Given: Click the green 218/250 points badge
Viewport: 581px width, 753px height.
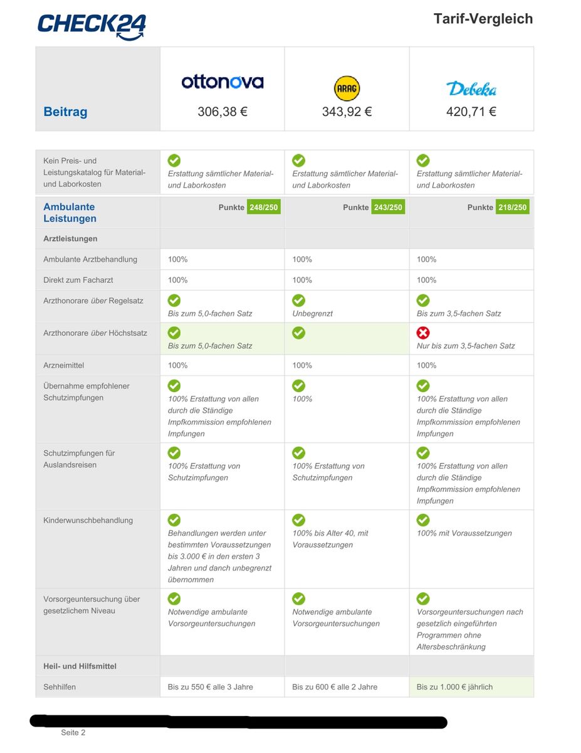Looking at the screenshot, I should [x=512, y=207].
